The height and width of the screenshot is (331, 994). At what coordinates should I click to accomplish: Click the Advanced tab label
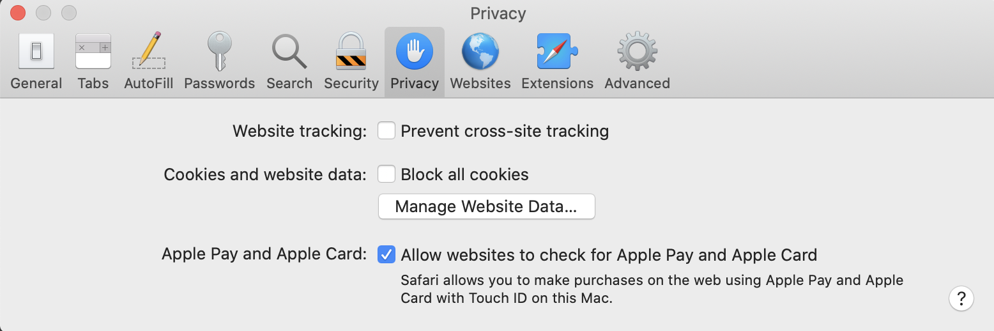coord(637,84)
